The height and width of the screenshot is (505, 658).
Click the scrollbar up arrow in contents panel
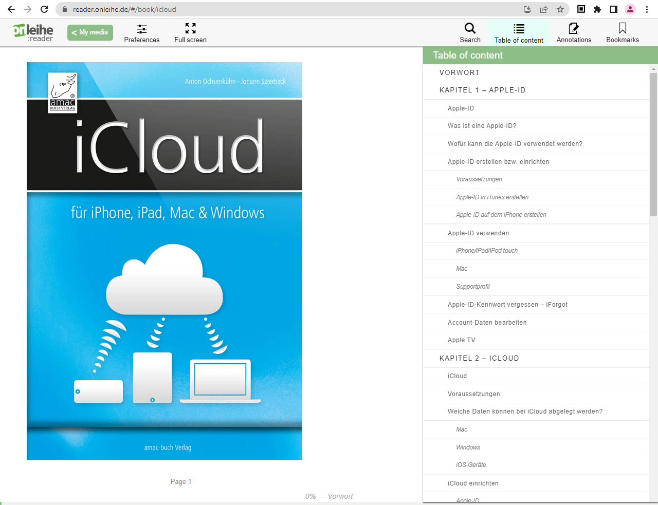(653, 68)
